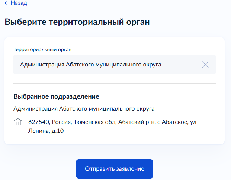Click Тюменская обл in the address line
Viewport: 231px width, 180px height.
click(97, 122)
